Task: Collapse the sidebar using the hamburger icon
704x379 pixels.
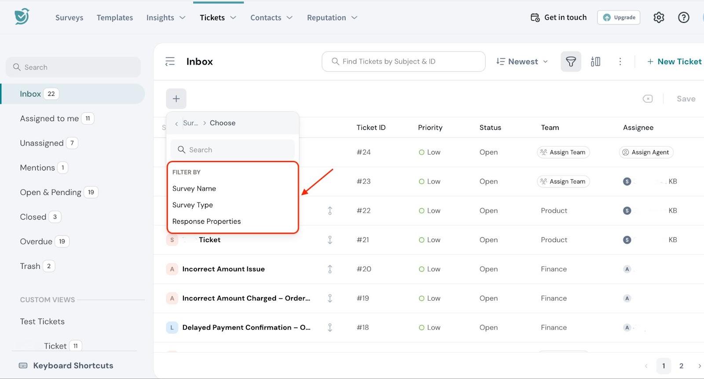Action: click(x=170, y=62)
